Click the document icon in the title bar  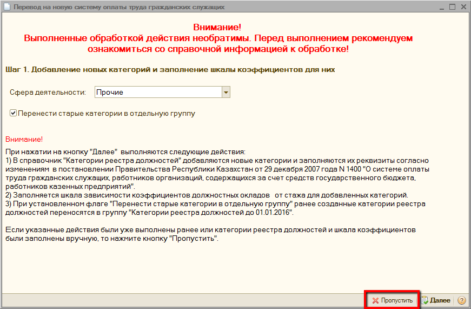pos(6,7)
